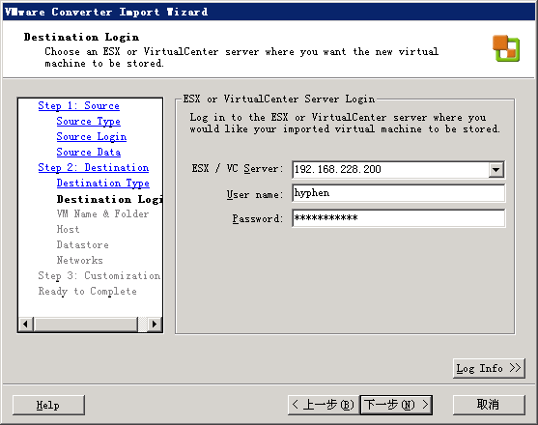Click the 取消 cancel button
The height and width of the screenshot is (425, 538).
click(489, 405)
